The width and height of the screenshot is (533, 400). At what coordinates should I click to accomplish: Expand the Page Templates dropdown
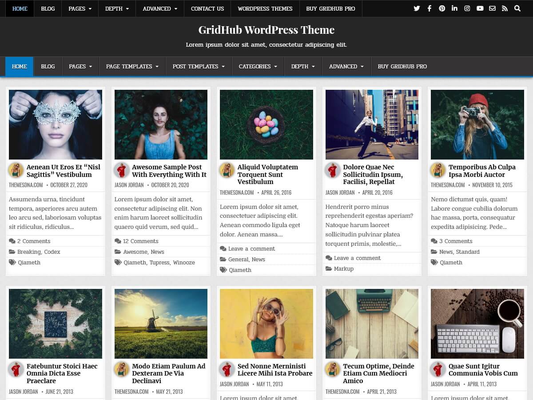[131, 66]
